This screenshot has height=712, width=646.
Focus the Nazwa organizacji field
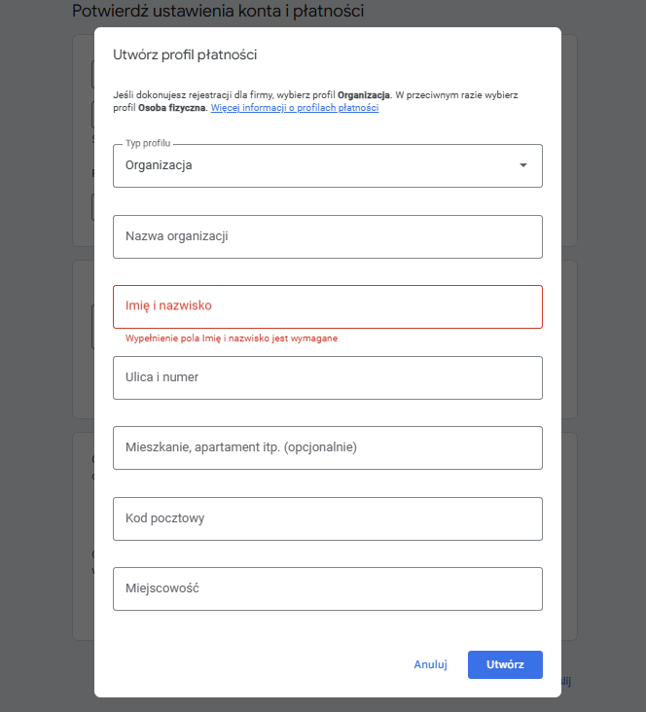tap(327, 236)
